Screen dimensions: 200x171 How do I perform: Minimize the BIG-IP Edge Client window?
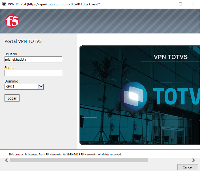click(168, 4)
